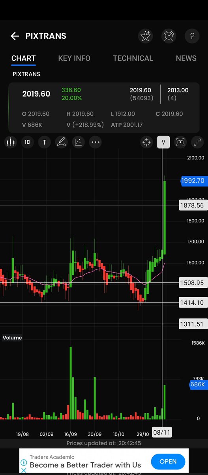Click the Traders Academic ad headline
This screenshot has height=475, width=208.
(52, 457)
